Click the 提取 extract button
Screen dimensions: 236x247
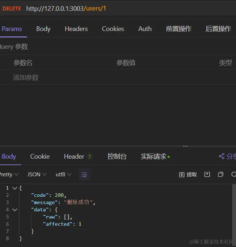click(x=188, y=175)
